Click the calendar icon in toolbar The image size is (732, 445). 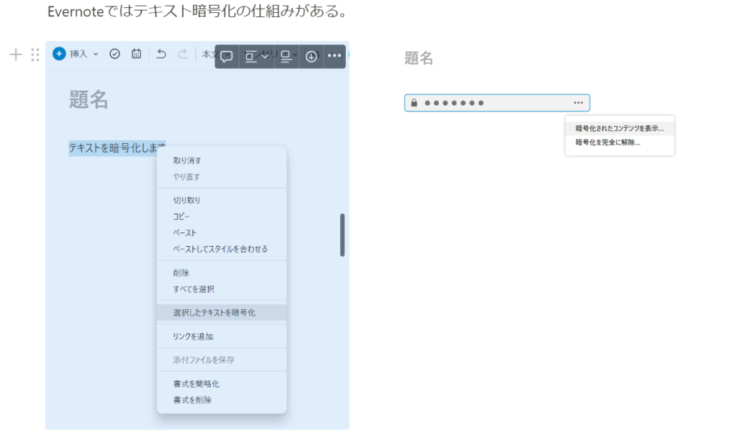pos(137,54)
